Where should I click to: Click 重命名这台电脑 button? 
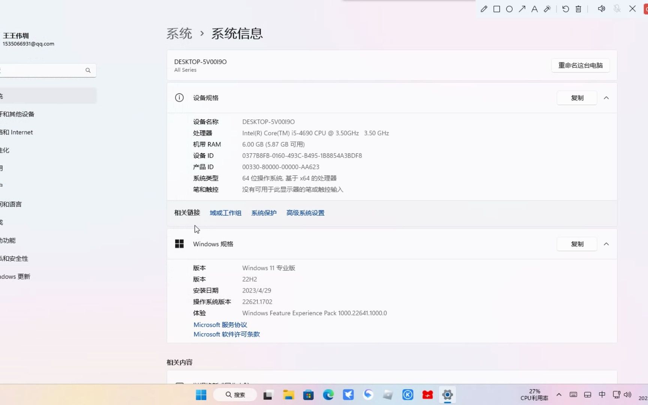(580, 65)
